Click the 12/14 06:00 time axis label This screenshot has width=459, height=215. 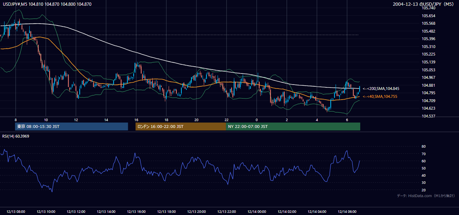347,212
